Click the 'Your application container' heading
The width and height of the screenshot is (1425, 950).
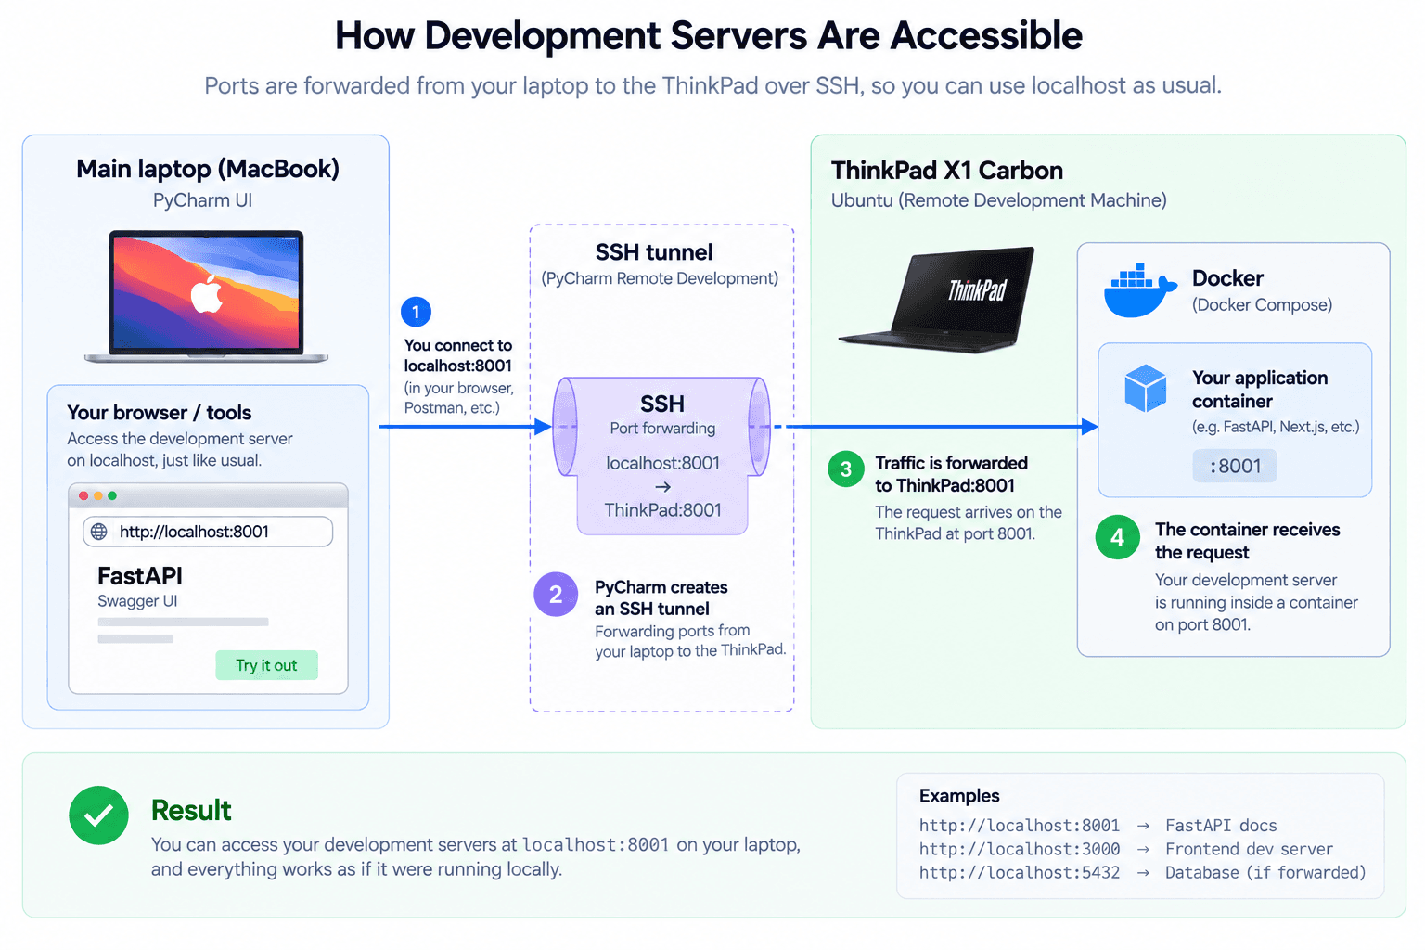[1260, 390]
